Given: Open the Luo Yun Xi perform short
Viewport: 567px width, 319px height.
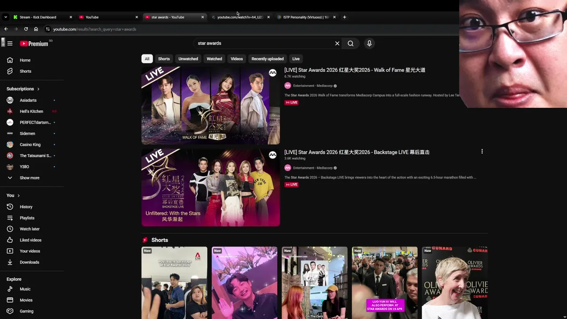Looking at the screenshot, I should (x=384, y=283).
